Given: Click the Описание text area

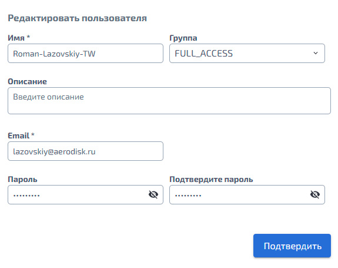Looking at the screenshot, I should coord(169,101).
